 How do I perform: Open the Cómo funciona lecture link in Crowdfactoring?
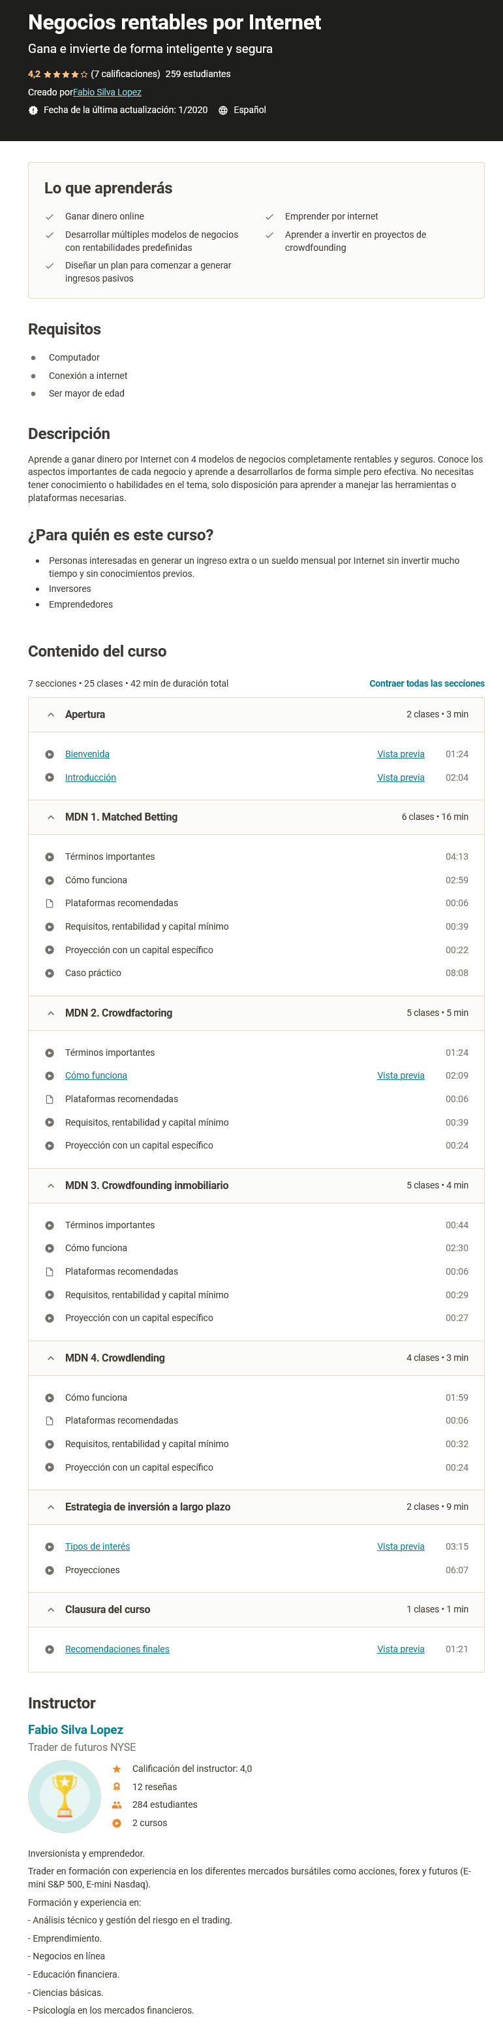click(x=96, y=1075)
